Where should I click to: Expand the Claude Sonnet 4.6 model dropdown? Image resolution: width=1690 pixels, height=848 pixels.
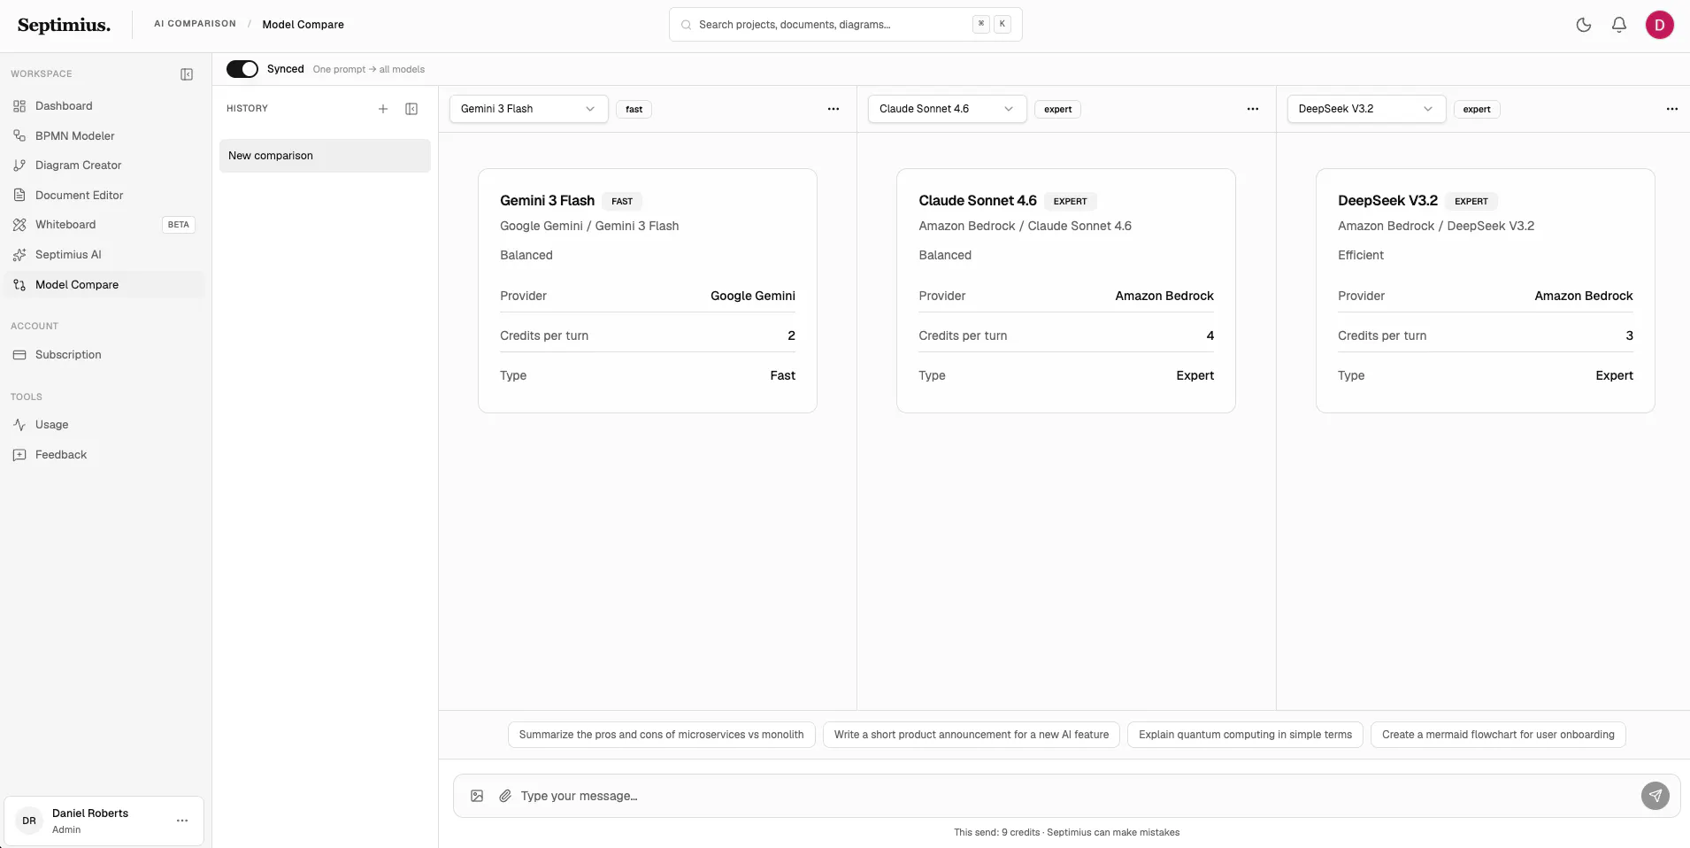pos(947,109)
